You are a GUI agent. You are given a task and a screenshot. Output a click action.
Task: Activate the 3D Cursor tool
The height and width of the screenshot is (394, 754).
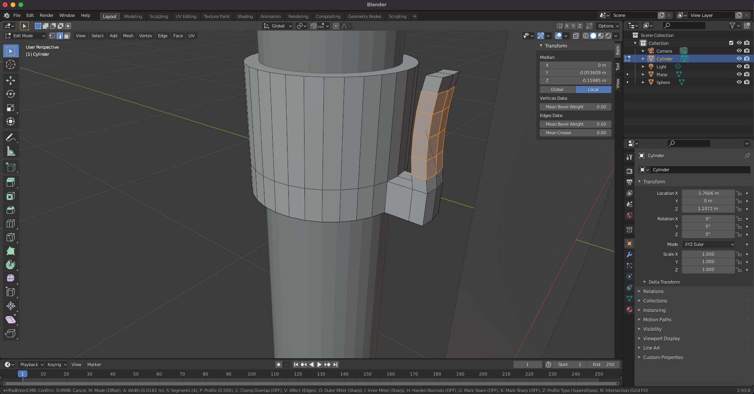[11, 65]
